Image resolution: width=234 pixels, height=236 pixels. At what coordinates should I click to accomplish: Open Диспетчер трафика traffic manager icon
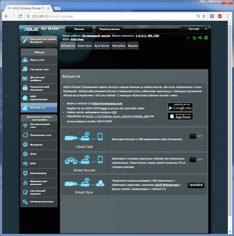tap(25, 78)
